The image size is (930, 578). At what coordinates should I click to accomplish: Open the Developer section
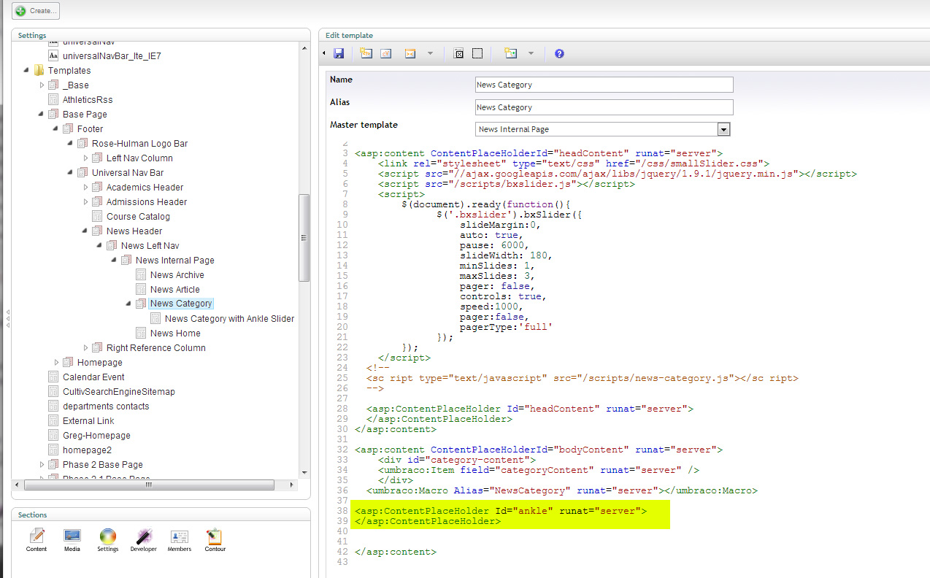coord(144,540)
